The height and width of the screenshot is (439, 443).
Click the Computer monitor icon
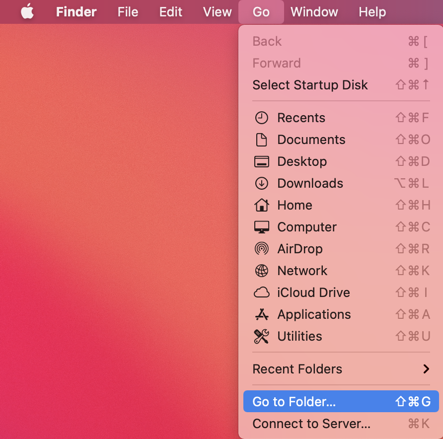tap(261, 227)
